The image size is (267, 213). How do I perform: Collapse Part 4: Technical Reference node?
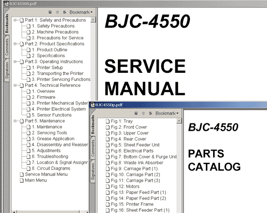click(15, 85)
